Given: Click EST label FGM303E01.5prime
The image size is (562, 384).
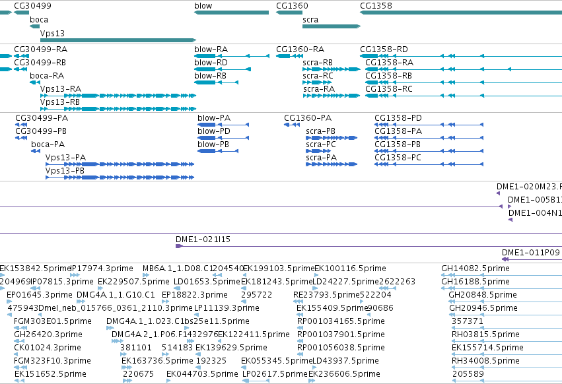Looking at the screenshot, I should tap(53, 321).
